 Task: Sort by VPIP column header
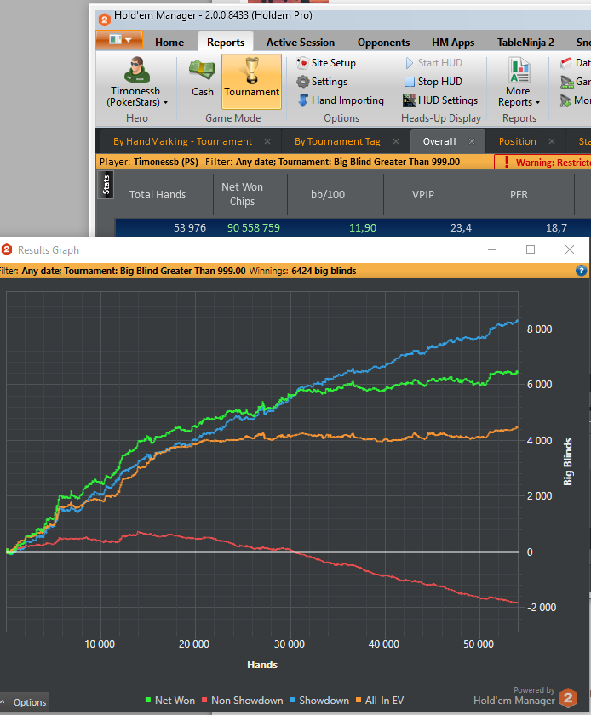point(423,194)
